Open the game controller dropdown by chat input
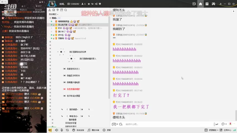Screen dimensions: 237x133 tap(115, 124)
